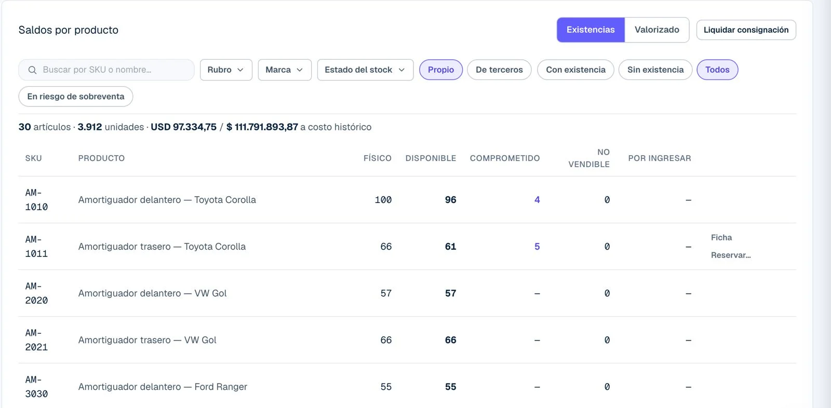The height and width of the screenshot is (408, 831).
Task: Select Amortiguador trasero — Toyota Corolla row
Action: 407,247
